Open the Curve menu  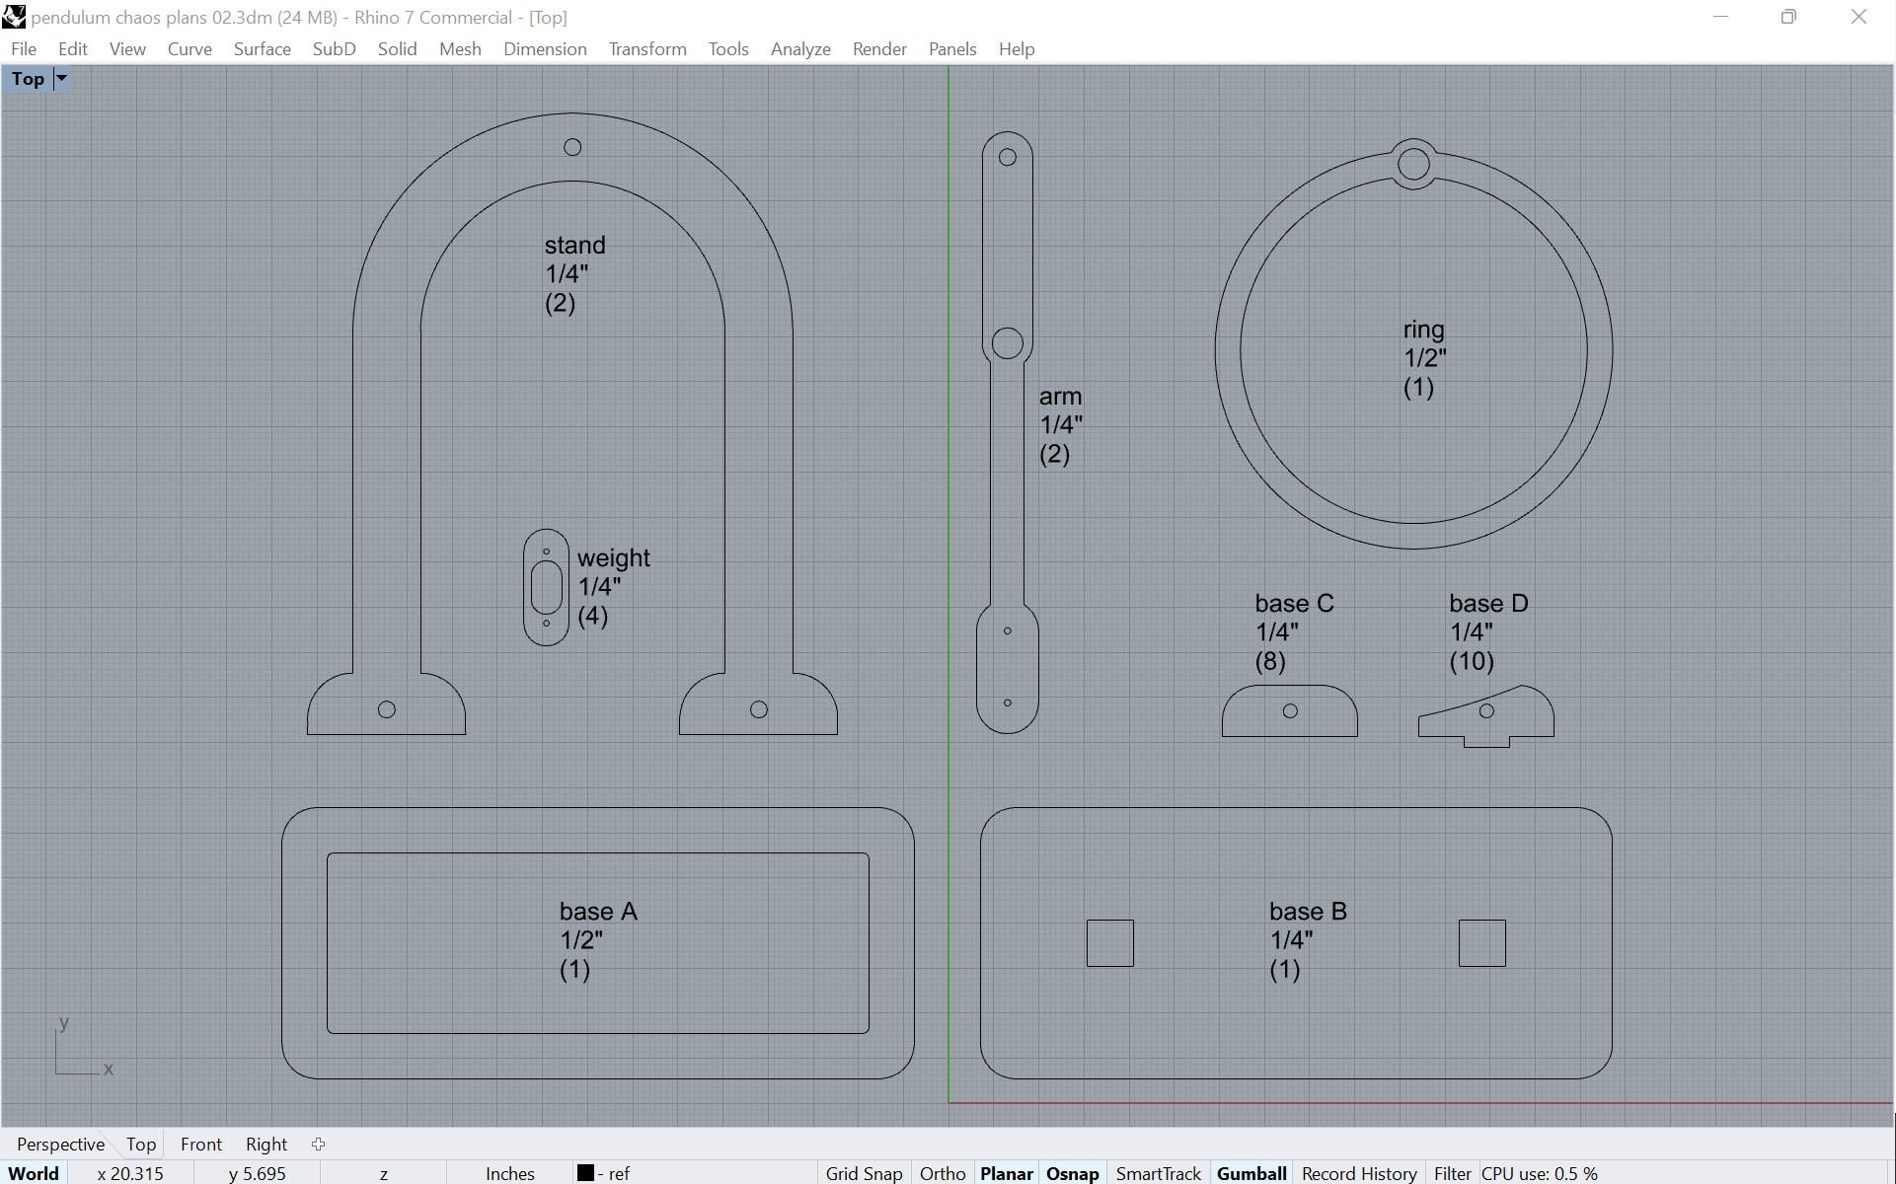pyautogui.click(x=190, y=49)
